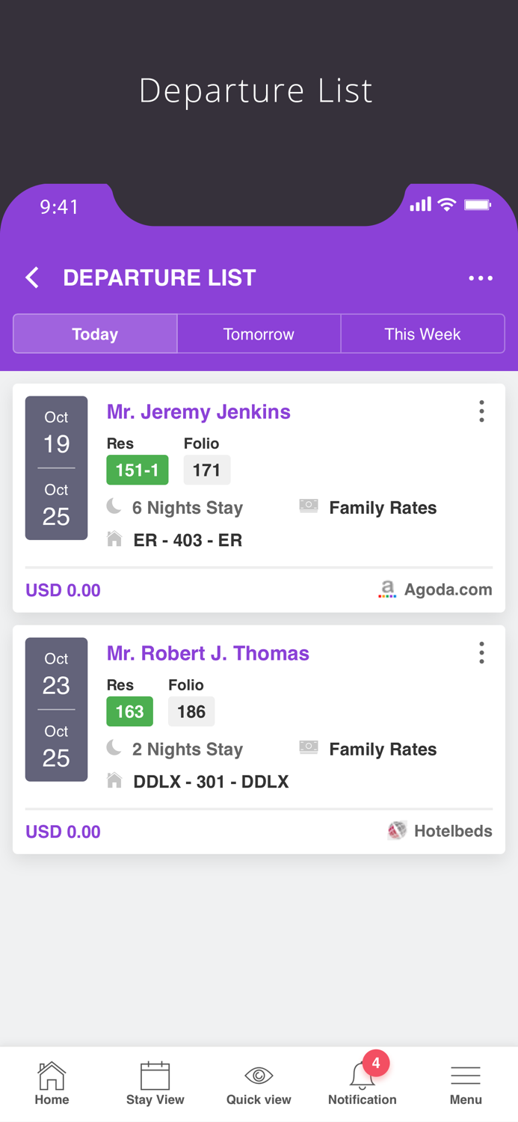Click Folio number 186 for Robert Thomas
The height and width of the screenshot is (1122, 518).
[191, 711]
